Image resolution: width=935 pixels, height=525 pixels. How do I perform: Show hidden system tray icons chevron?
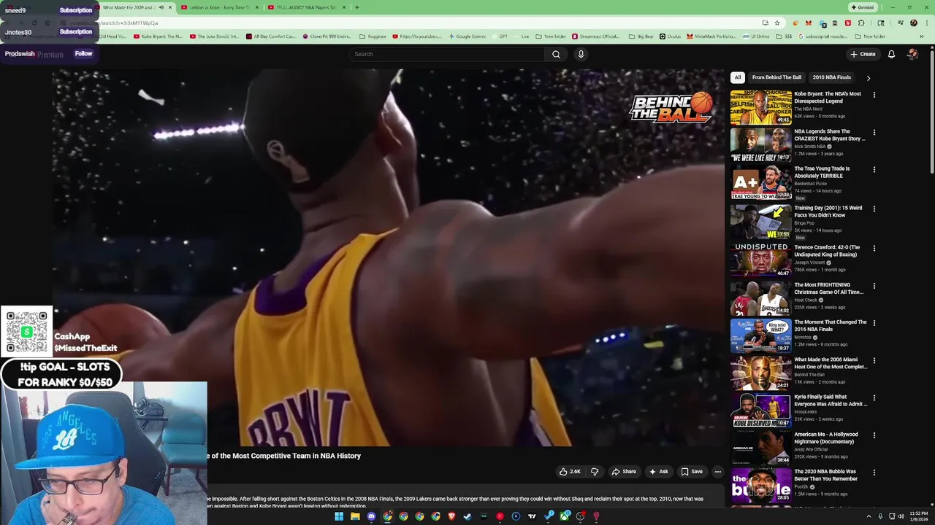(x=869, y=516)
